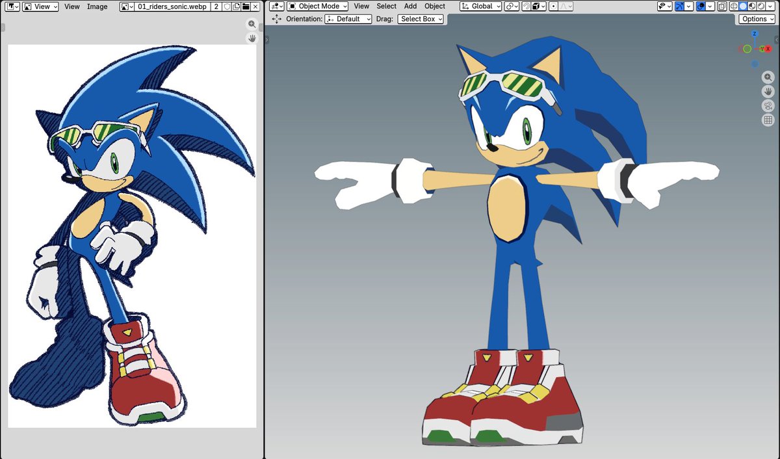780x459 pixels.
Task: Select the move tool settings icon
Action: pyautogui.click(x=277, y=20)
